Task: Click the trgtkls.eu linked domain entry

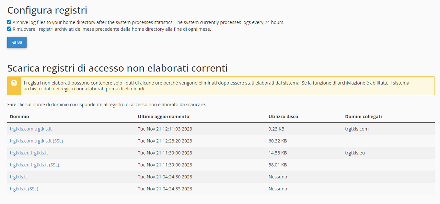Action: pos(354,153)
